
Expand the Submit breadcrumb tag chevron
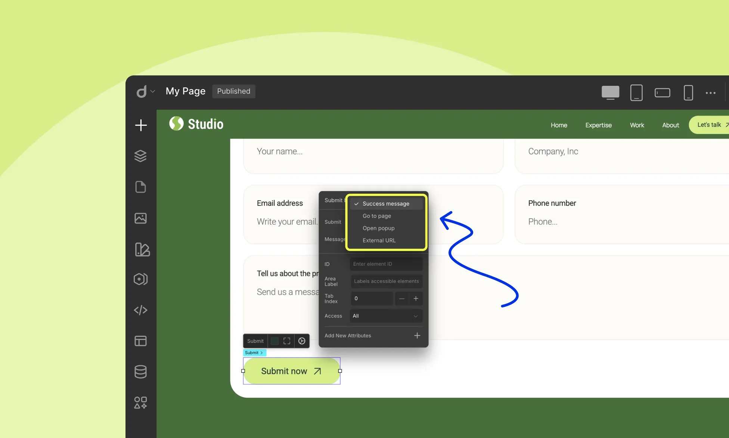click(x=261, y=353)
